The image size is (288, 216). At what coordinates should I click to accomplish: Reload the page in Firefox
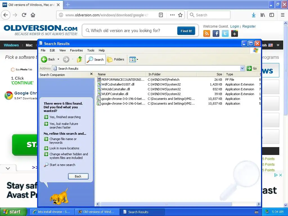(x=24, y=15)
